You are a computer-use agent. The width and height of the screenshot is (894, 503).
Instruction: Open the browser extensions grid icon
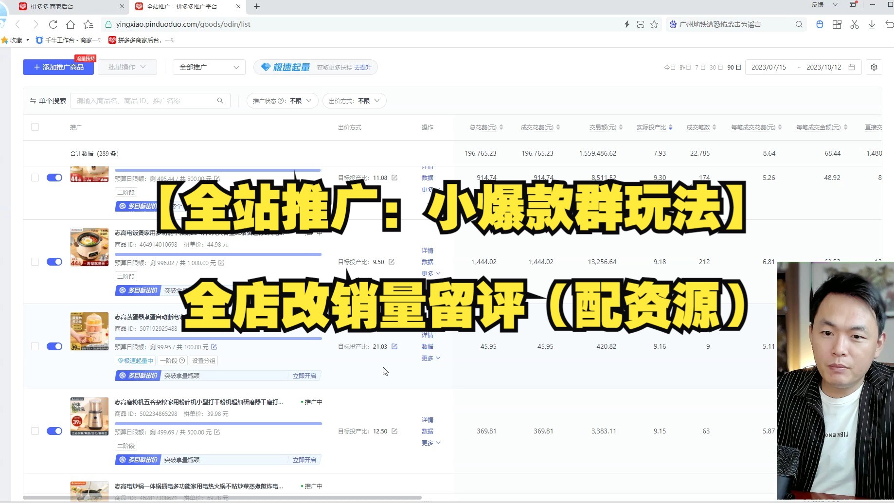837,24
